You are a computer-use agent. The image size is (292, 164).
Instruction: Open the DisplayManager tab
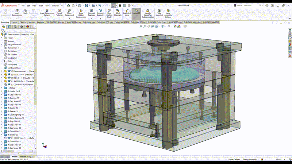28,27
